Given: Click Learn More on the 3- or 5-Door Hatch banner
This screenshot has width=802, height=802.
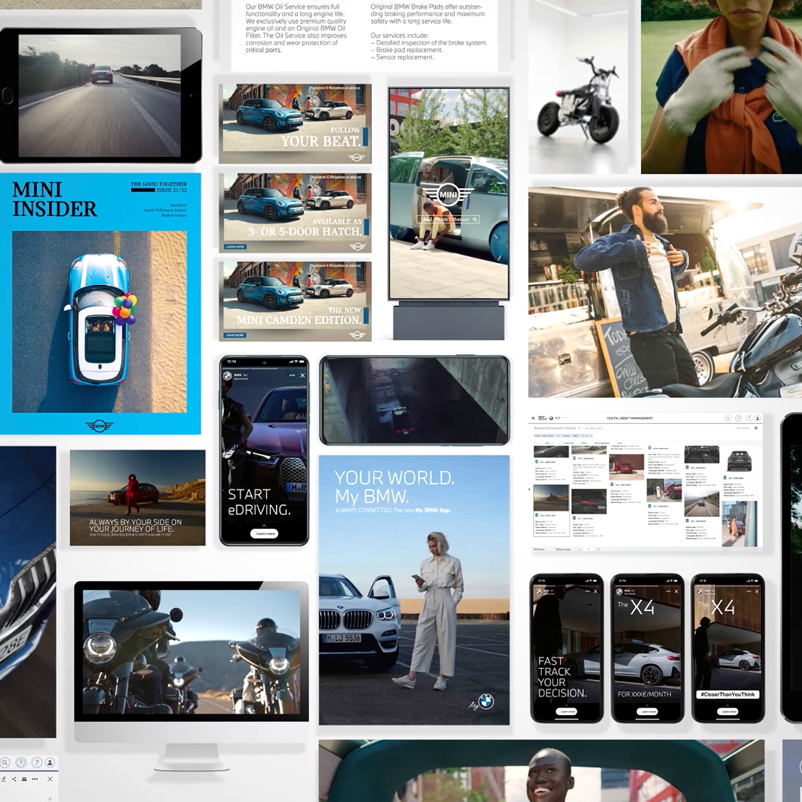Looking at the screenshot, I should [x=234, y=247].
